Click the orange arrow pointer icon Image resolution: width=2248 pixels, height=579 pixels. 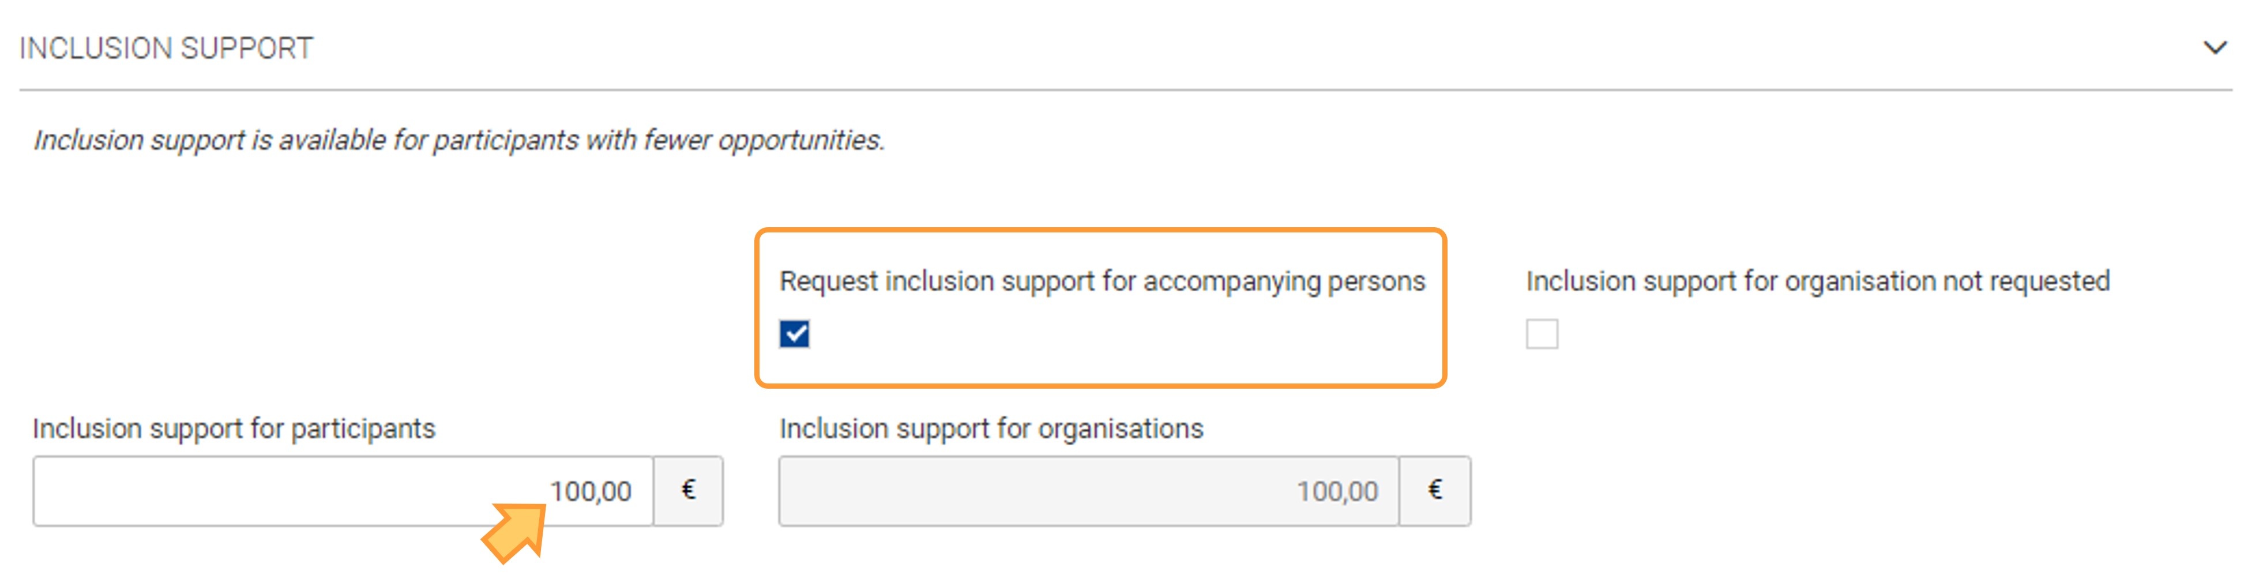click(516, 531)
